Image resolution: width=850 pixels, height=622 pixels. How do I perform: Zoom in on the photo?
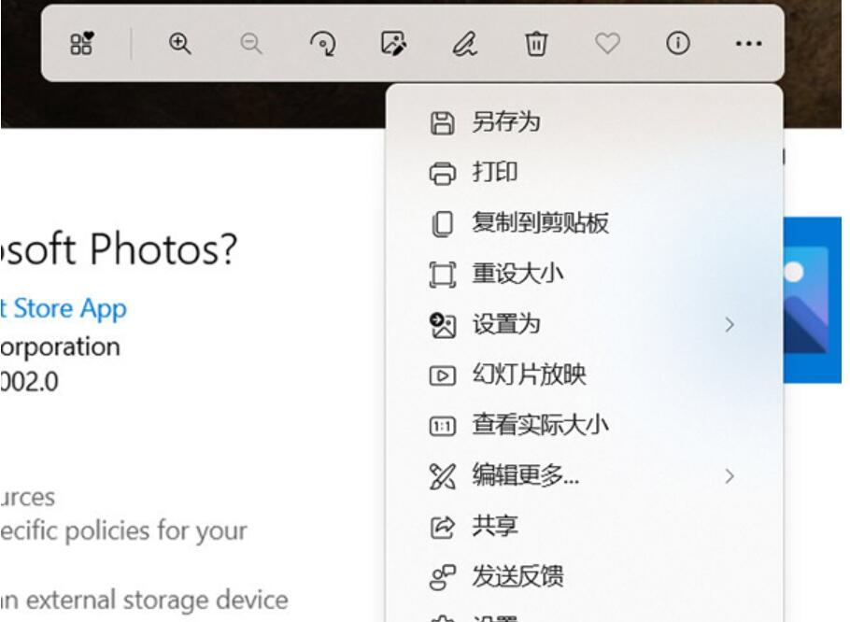[x=179, y=43]
